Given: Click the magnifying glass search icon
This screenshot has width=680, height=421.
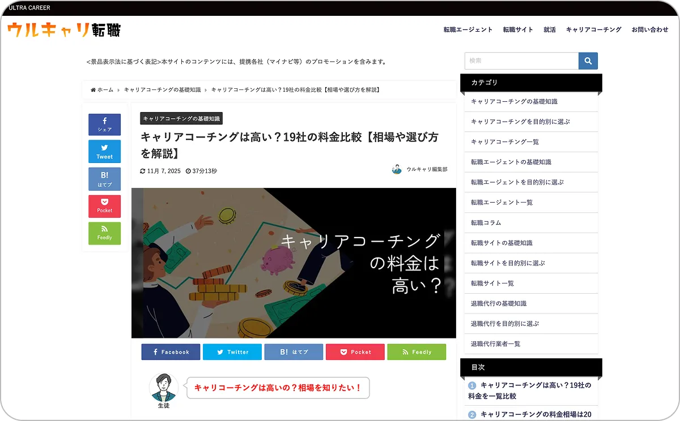Looking at the screenshot, I should click(x=588, y=61).
